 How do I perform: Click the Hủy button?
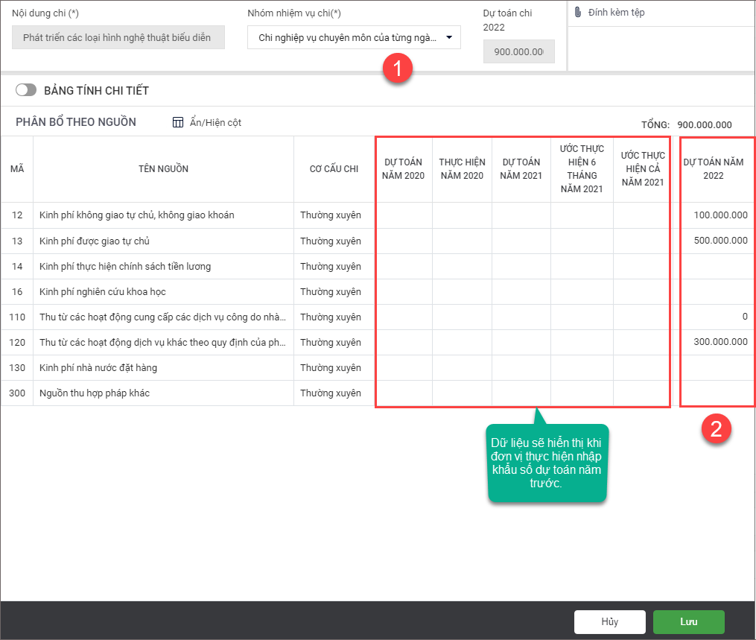click(x=609, y=621)
